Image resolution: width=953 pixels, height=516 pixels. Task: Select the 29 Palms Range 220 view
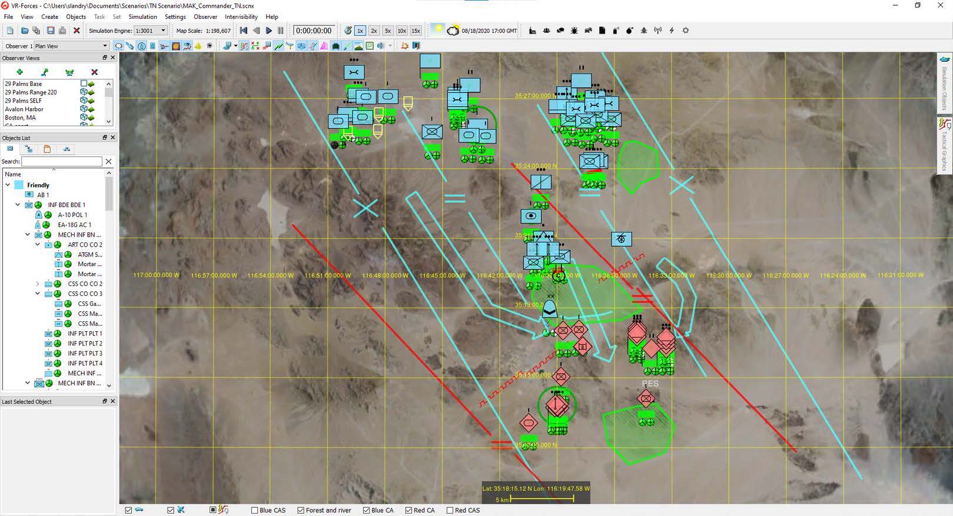click(x=31, y=92)
